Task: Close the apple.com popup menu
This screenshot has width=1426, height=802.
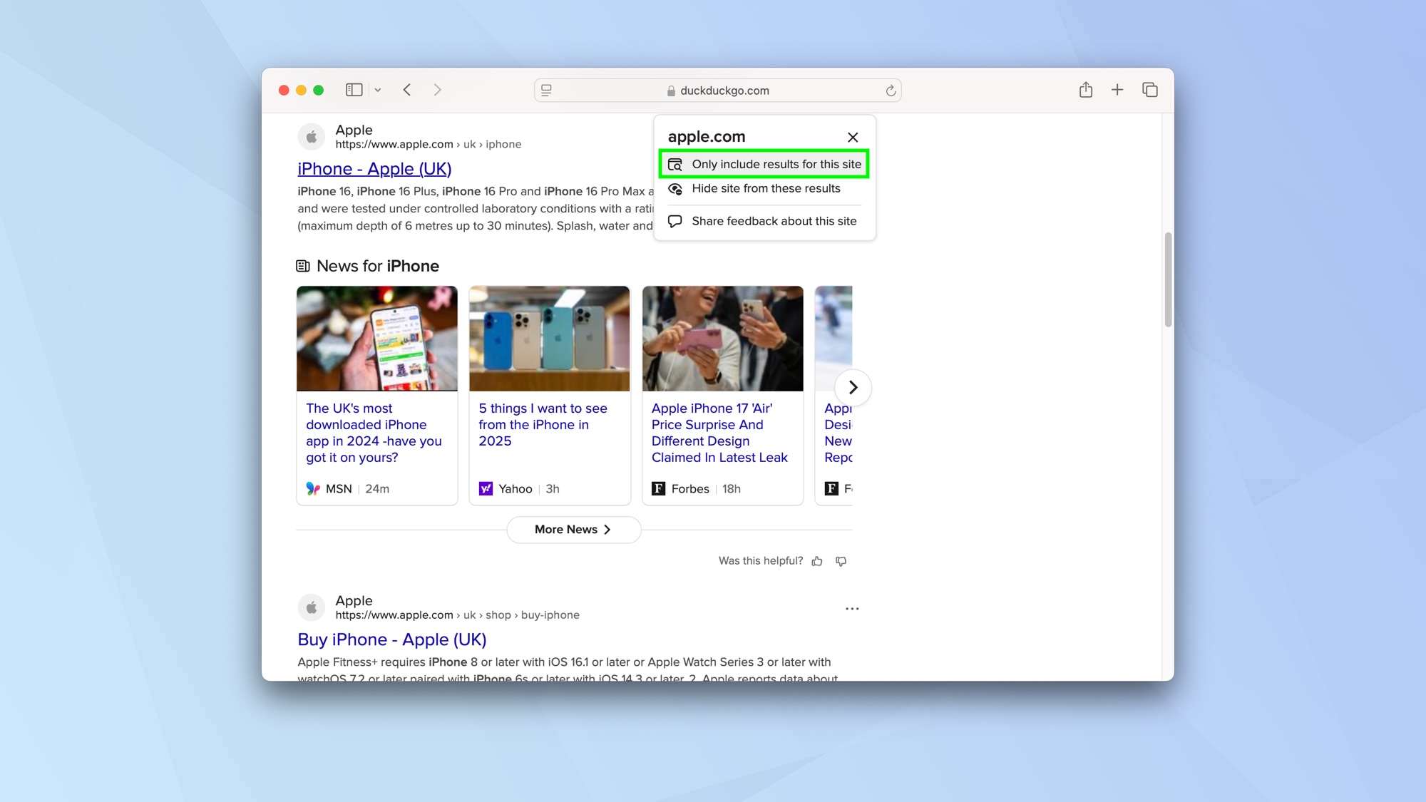Action: tap(853, 137)
